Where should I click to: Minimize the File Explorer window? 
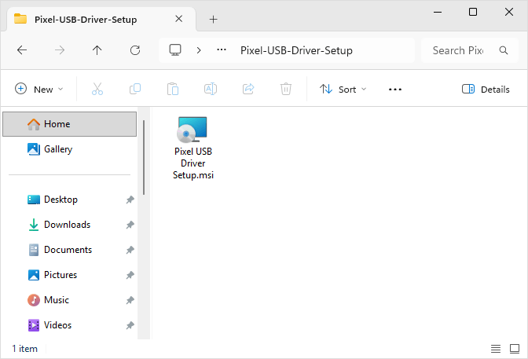(438, 12)
